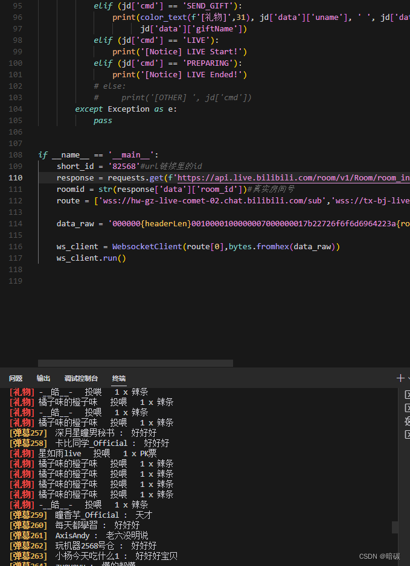This screenshot has width=410, height=566.
Task: Open the 调试控制台 panel tab
Action: (x=81, y=378)
